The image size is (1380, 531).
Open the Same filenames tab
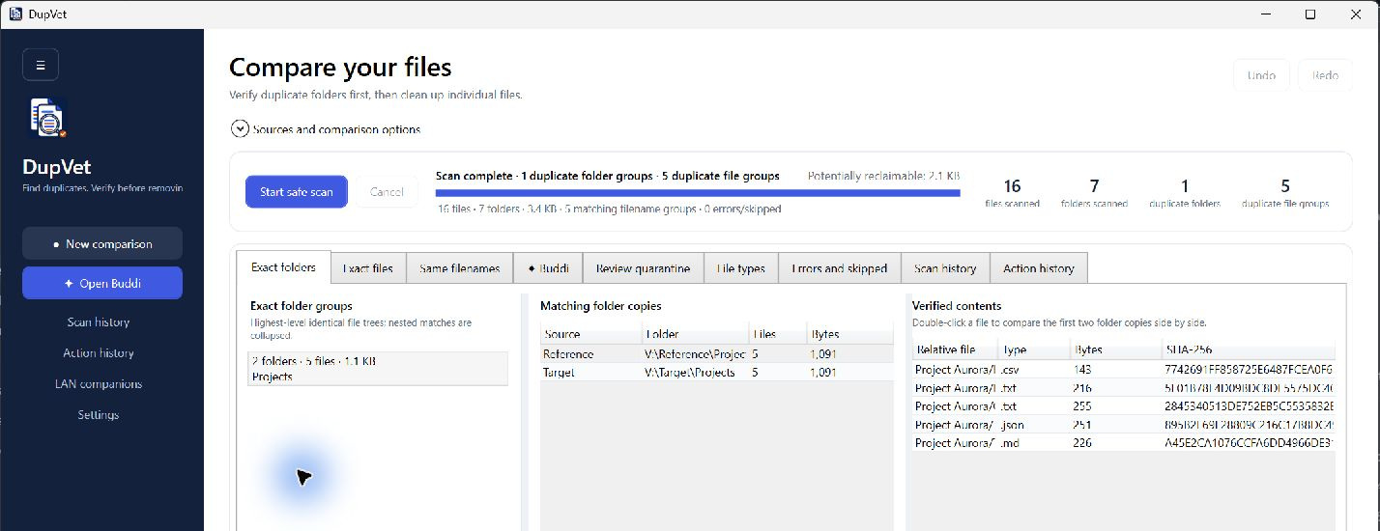click(x=459, y=268)
